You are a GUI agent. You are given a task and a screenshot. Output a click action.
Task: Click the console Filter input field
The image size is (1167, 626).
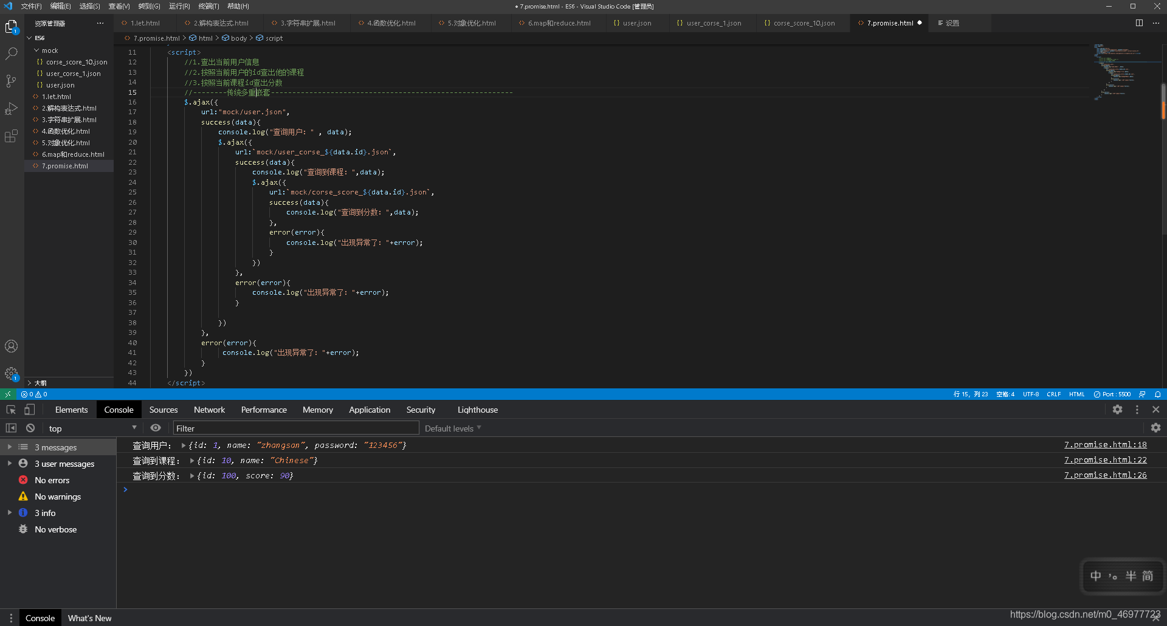[x=296, y=428]
